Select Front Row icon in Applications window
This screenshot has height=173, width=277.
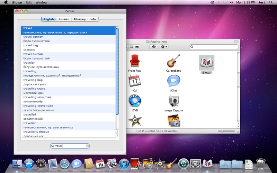135,61
